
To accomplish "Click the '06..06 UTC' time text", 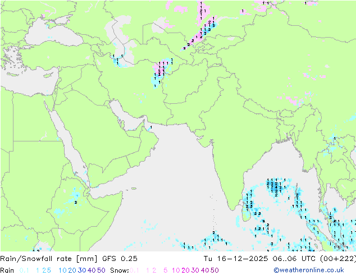I will (x=295, y=258).
